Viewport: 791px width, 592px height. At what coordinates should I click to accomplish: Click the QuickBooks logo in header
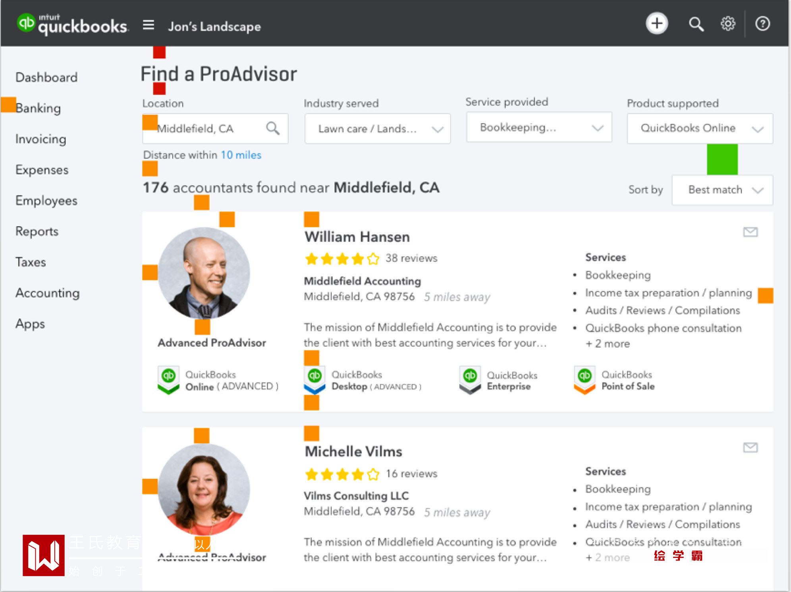[72, 24]
